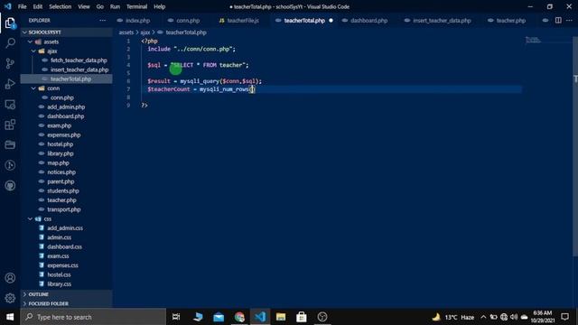Open Google Chrome from taskbar
This screenshot has height=325, width=578.
pyautogui.click(x=239, y=317)
